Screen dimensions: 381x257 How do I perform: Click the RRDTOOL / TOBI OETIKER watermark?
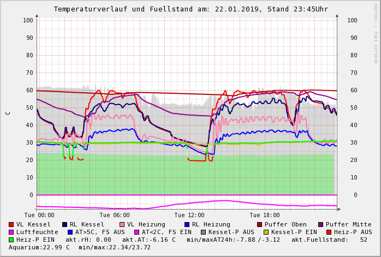pyautogui.click(x=375, y=33)
